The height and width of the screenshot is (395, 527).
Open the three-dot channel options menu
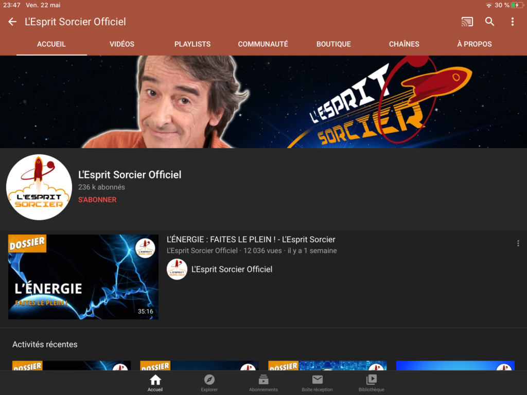(512, 22)
